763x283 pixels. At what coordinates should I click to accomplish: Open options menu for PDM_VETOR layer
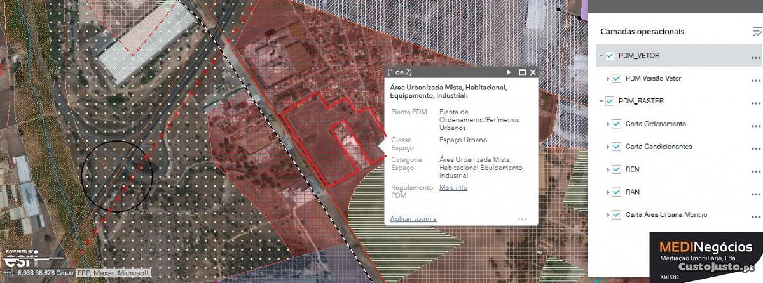point(755,56)
